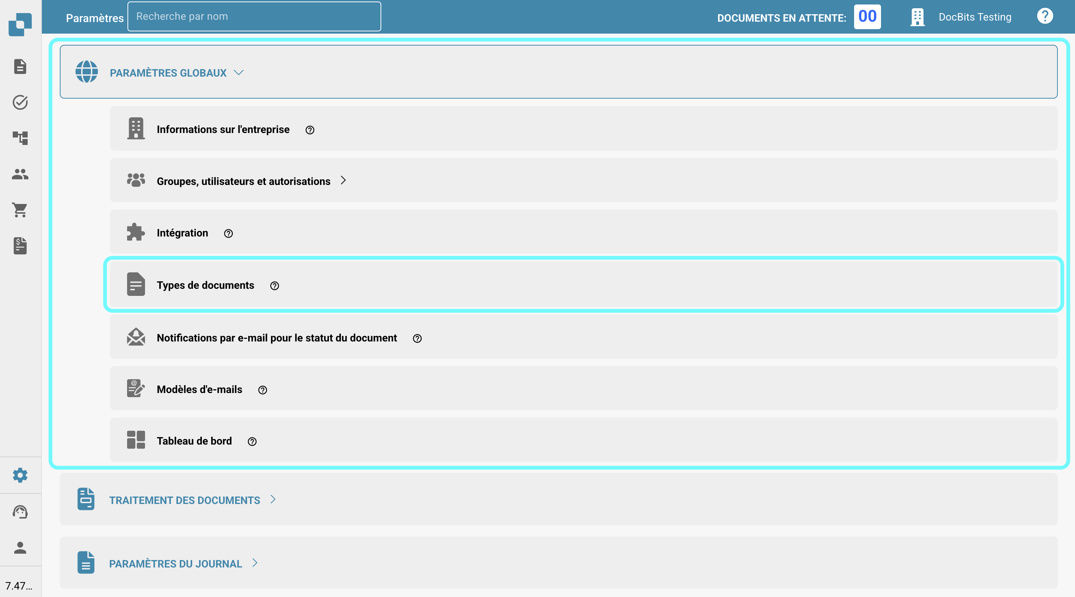Expand Groupes, utilisateurs et autorisations
1075x597 pixels.
pyautogui.click(x=243, y=181)
